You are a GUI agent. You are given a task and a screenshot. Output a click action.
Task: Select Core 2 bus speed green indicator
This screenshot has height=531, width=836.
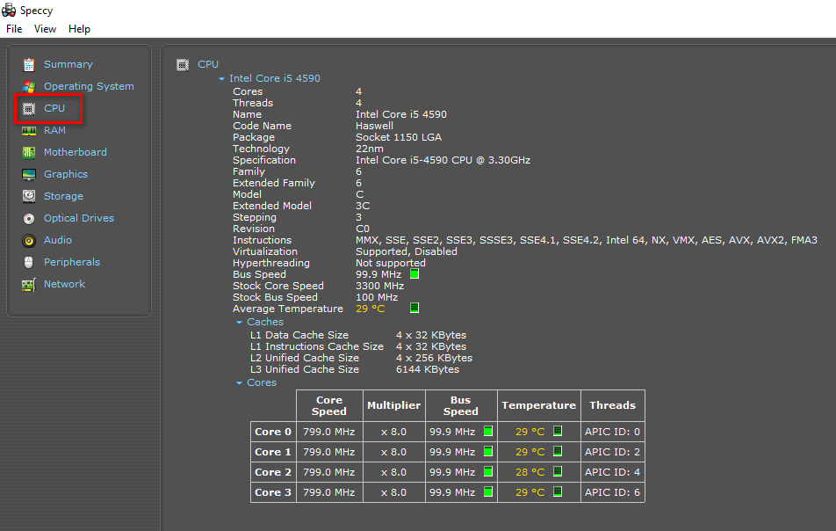pos(488,471)
